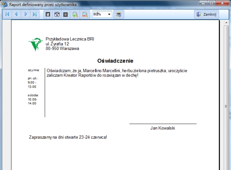Switch to single page view icon
This screenshot has width=231, height=170.
pyautogui.click(x=48, y=14)
